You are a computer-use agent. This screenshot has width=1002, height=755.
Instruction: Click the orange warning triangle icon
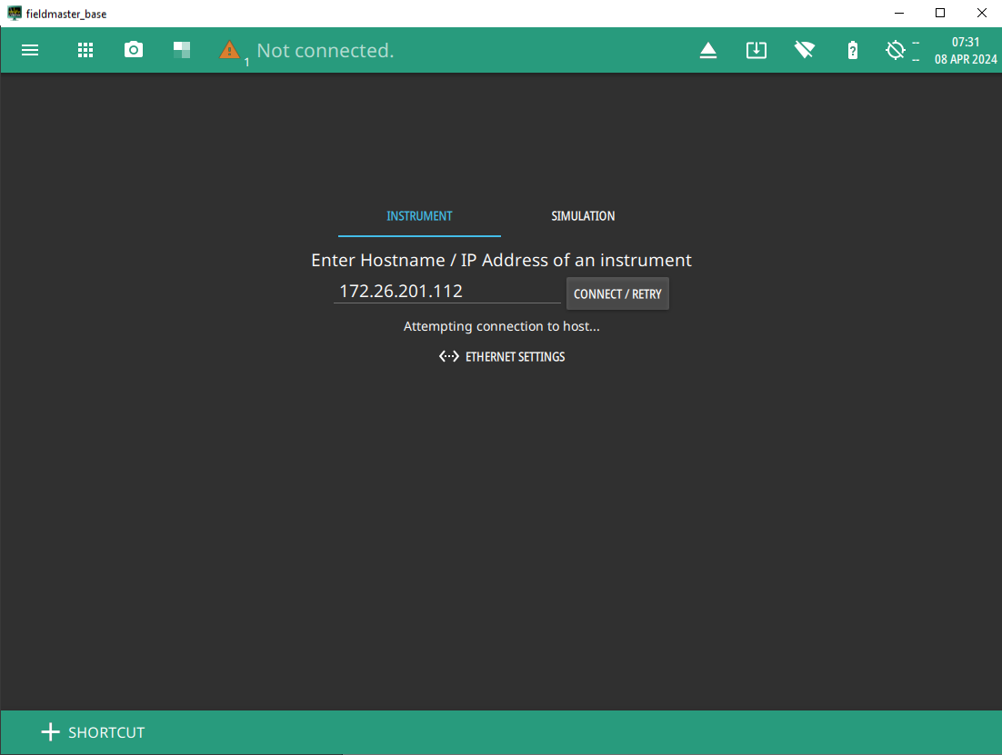230,51
